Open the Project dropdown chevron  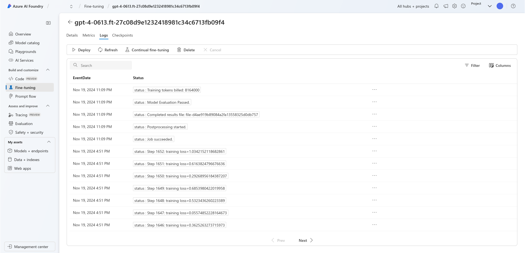490,6
